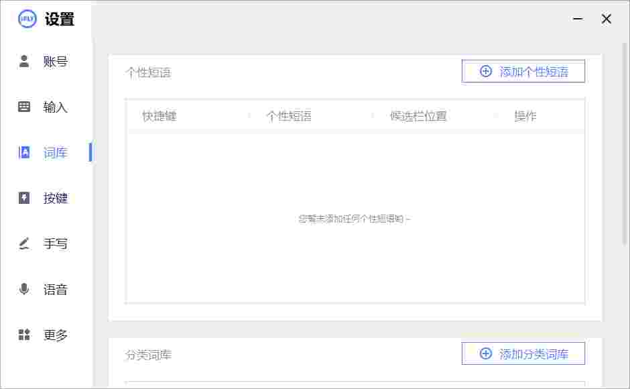Click the 操作 column header
The width and height of the screenshot is (630, 389).
(x=525, y=116)
